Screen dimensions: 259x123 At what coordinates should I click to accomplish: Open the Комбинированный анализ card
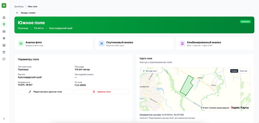point(215,44)
